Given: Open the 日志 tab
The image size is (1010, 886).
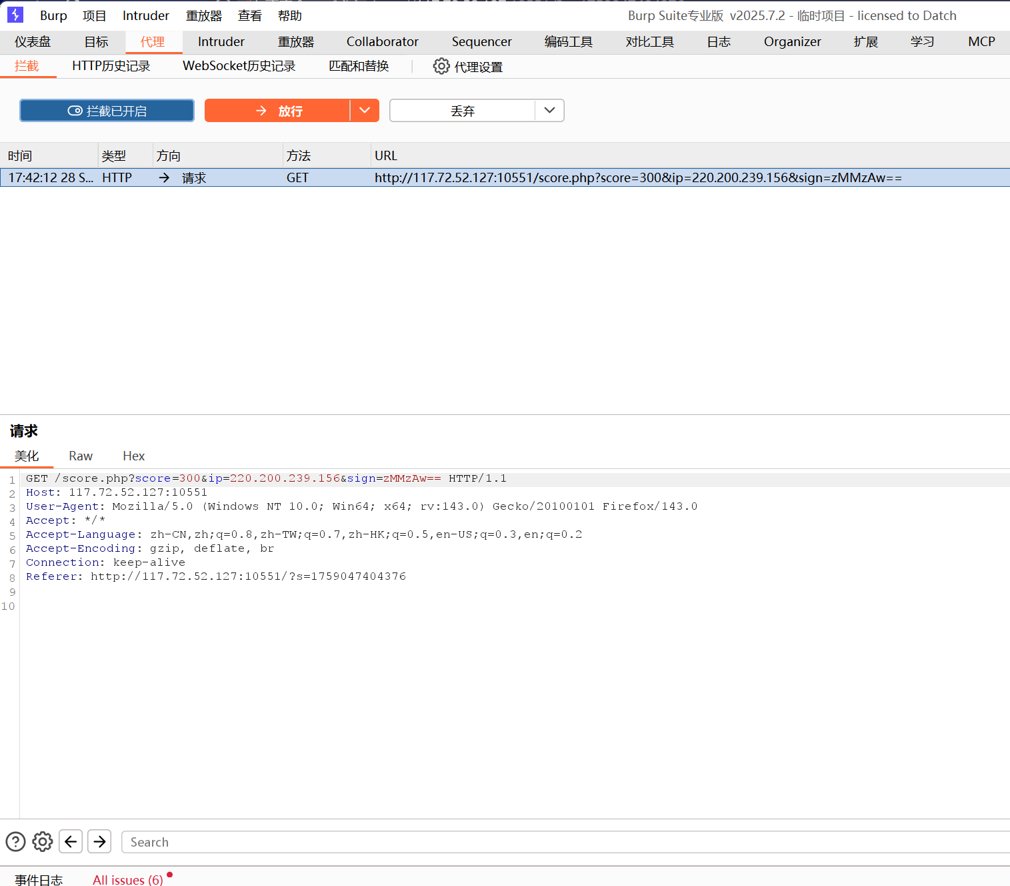Looking at the screenshot, I should 719,41.
